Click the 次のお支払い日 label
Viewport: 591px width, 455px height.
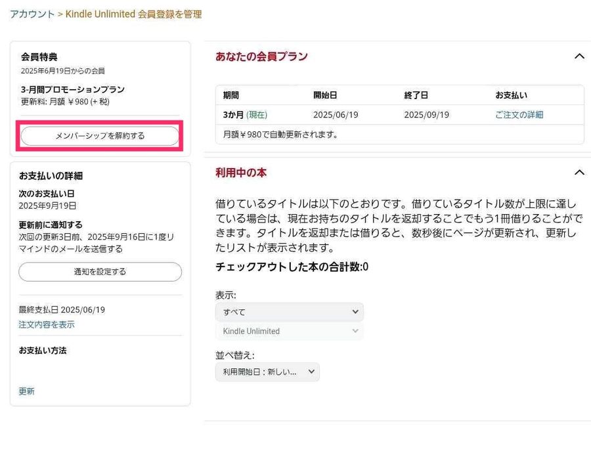point(47,194)
